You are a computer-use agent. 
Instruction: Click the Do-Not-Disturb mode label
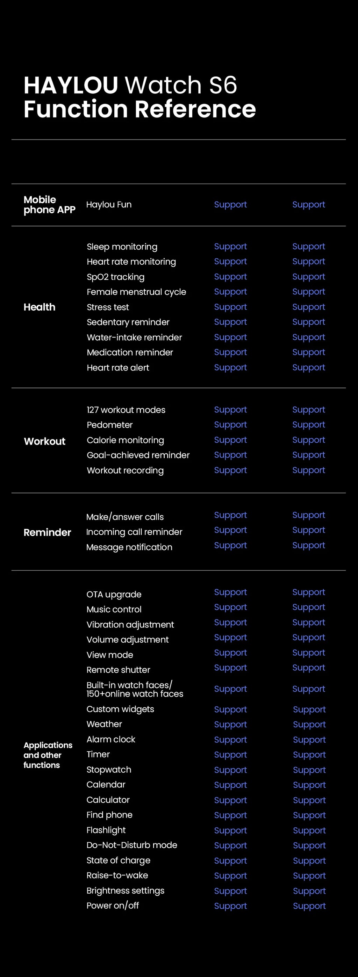(x=132, y=845)
